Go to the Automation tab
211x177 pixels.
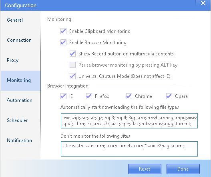point(20,100)
